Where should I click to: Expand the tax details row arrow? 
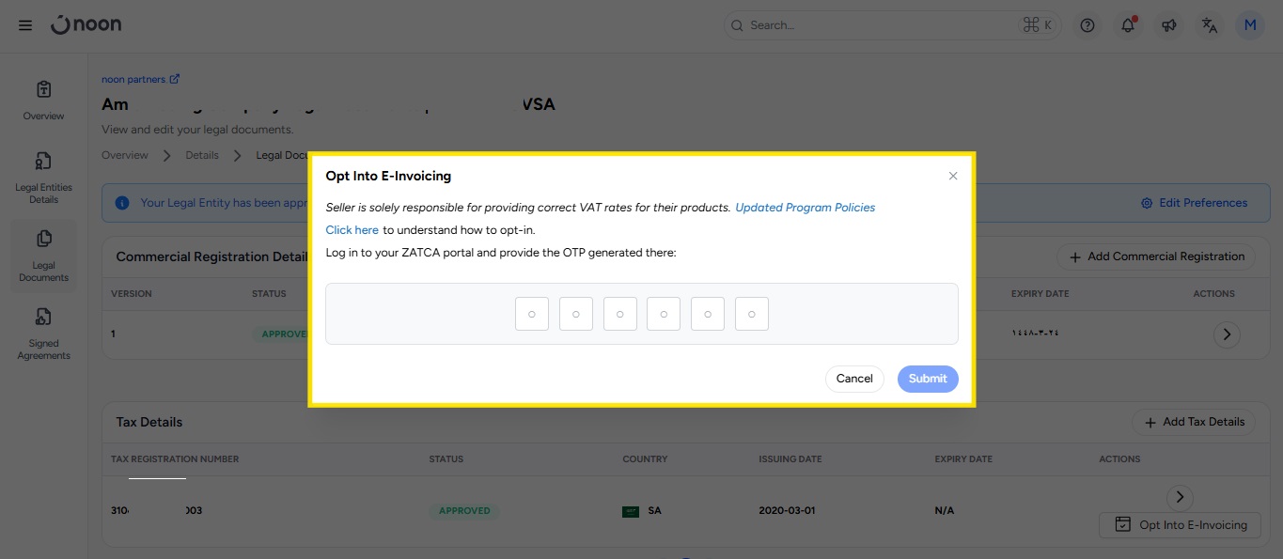(x=1180, y=497)
